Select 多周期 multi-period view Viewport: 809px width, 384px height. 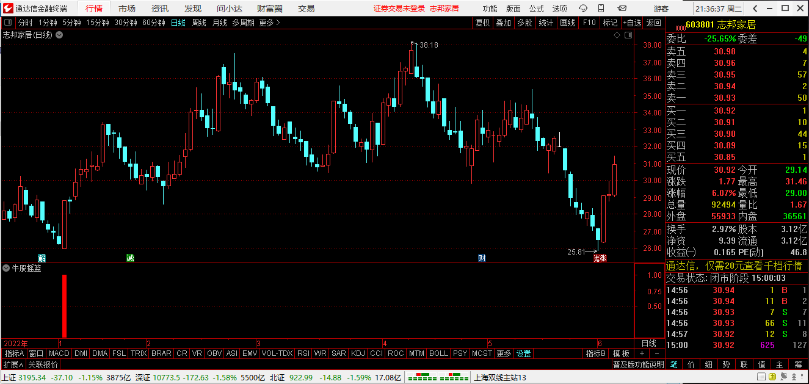pyautogui.click(x=243, y=23)
